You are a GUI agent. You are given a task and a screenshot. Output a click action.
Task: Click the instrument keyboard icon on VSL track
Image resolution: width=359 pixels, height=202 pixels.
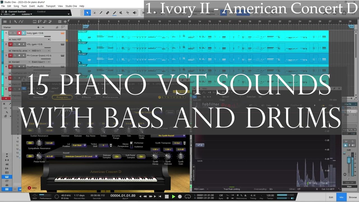coord(63,44)
